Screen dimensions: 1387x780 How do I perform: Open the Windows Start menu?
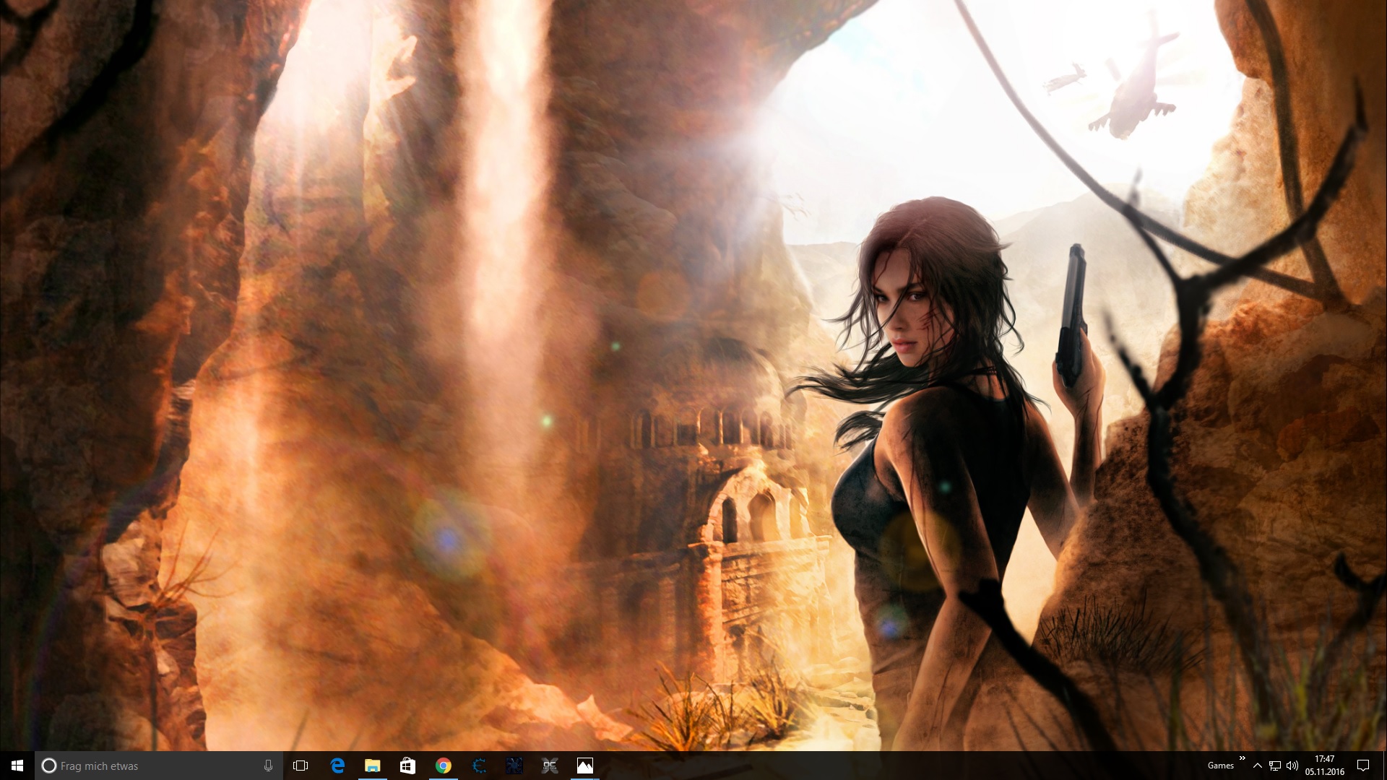[17, 766]
